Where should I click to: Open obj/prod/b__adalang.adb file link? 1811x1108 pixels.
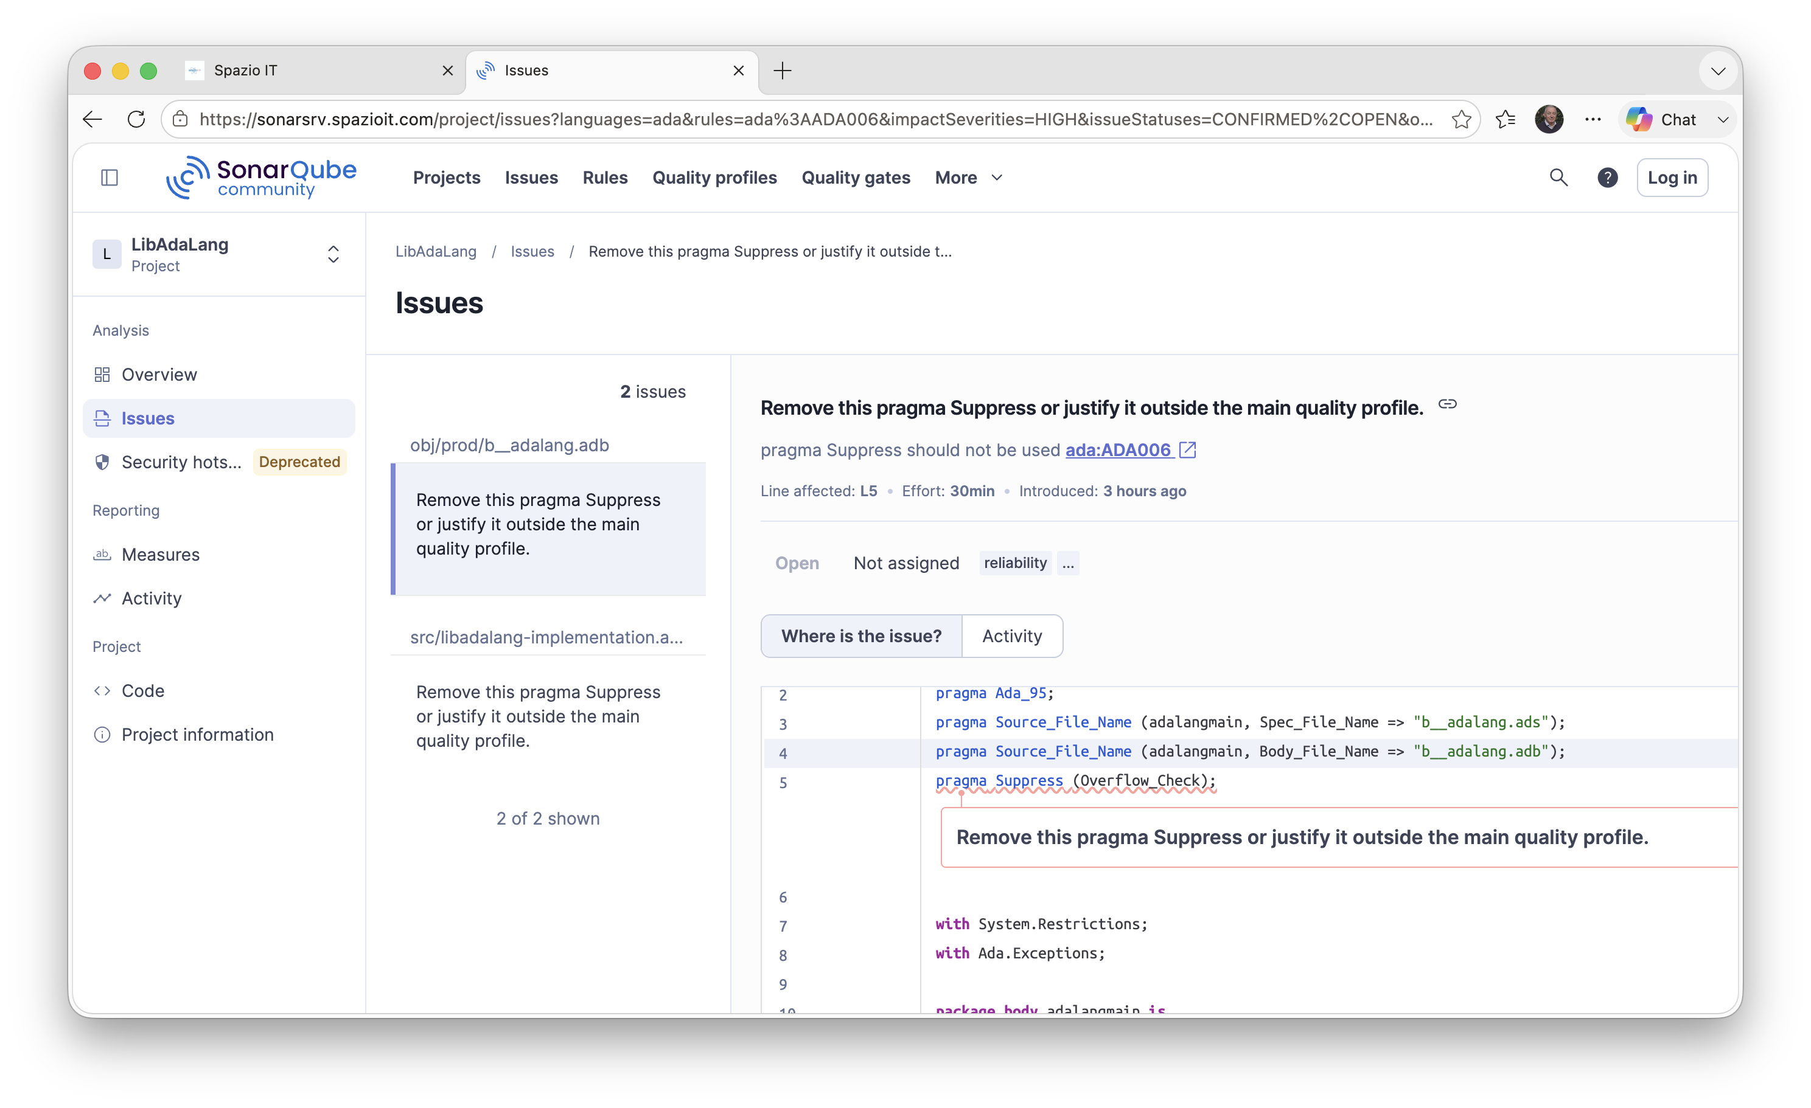[509, 445]
